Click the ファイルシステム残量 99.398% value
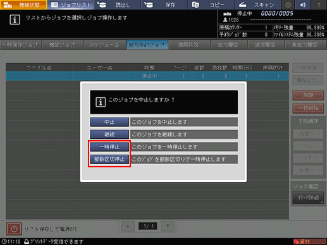This screenshot has height=245, width=327. point(316,35)
